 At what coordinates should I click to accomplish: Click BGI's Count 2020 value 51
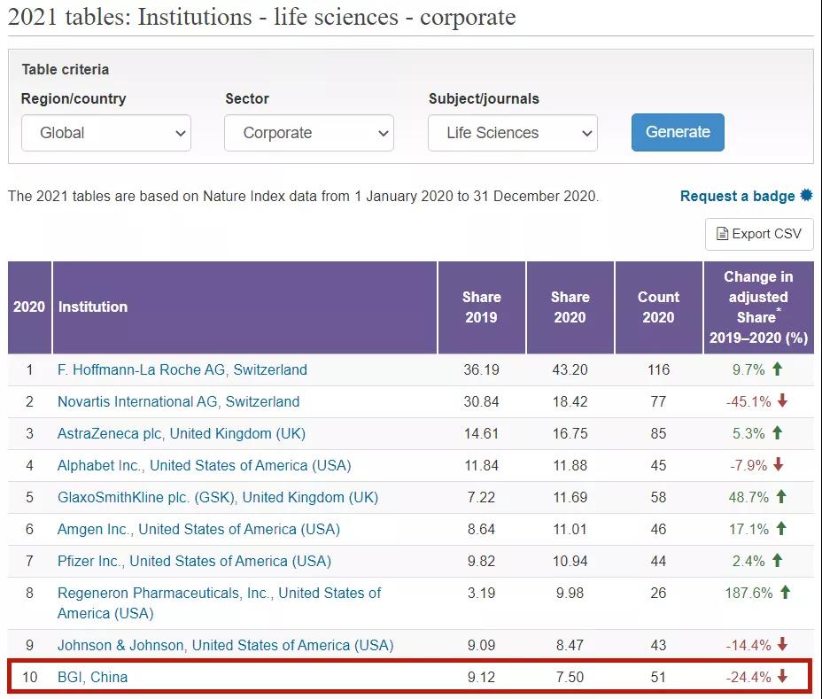[x=658, y=678]
